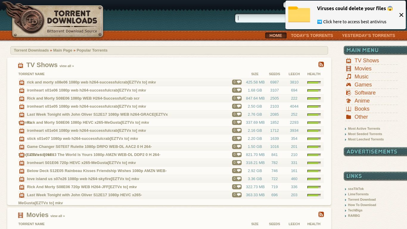Open TODAY'S TORRENTS tab

pyautogui.click(x=312, y=35)
